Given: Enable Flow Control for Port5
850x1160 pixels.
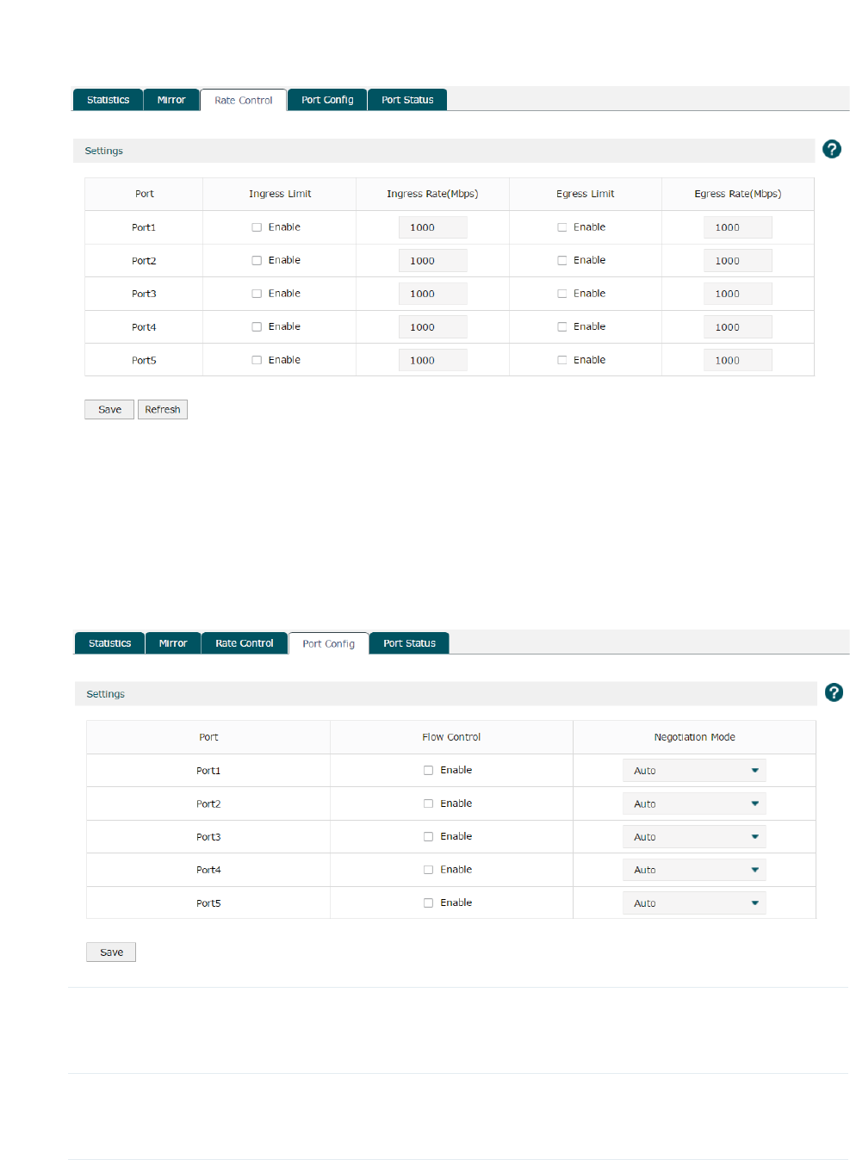Looking at the screenshot, I should [x=428, y=903].
